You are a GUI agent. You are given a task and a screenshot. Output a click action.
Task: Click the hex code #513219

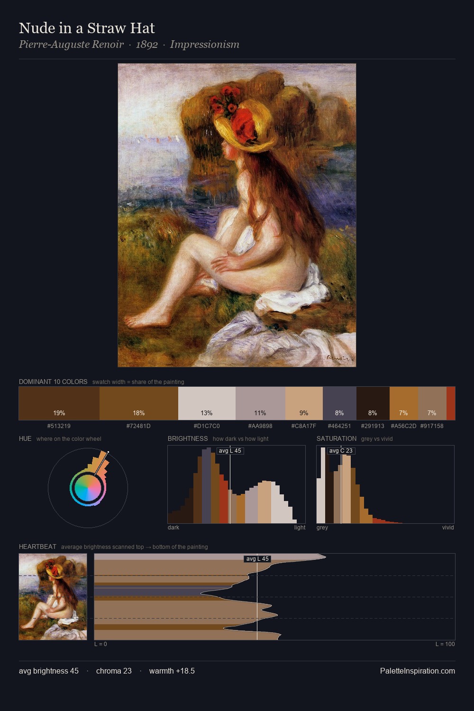59,426
